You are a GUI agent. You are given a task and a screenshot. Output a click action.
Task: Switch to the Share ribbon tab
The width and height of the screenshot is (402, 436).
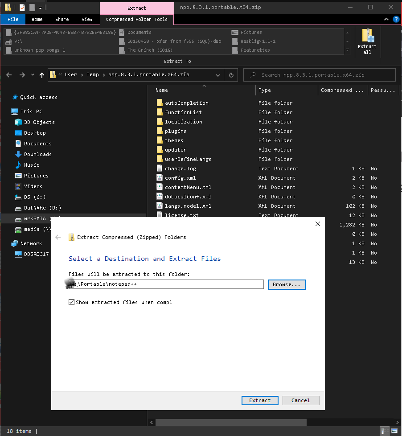(x=62, y=19)
